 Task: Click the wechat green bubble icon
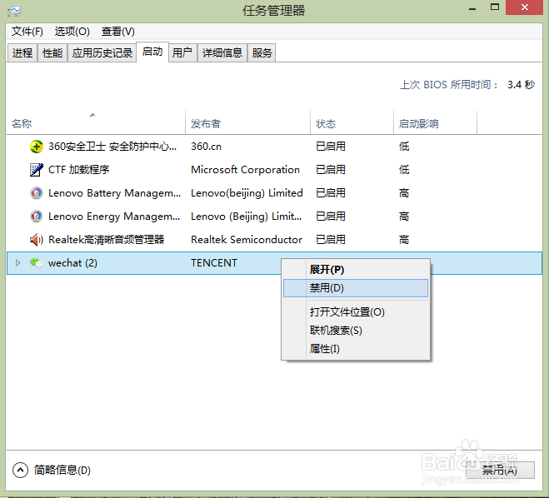point(37,263)
